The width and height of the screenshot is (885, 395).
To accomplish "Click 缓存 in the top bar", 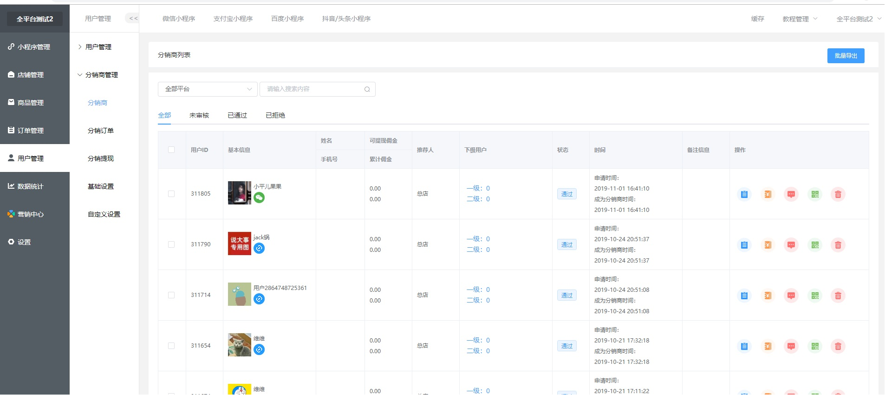I will coord(758,19).
